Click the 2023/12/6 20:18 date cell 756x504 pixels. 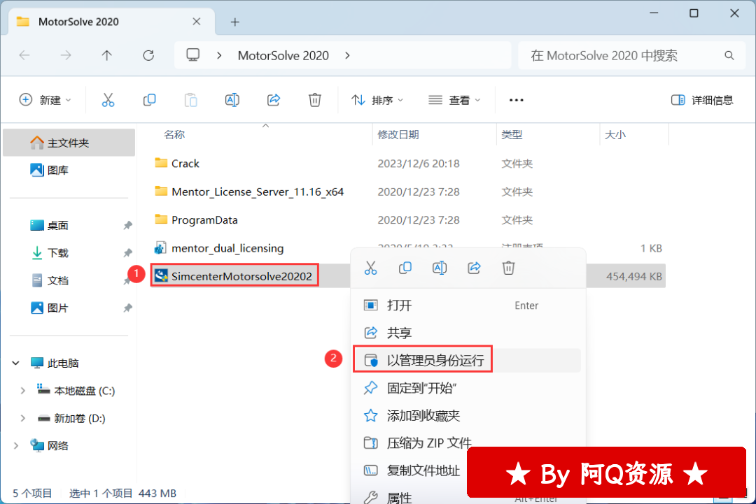(419, 164)
